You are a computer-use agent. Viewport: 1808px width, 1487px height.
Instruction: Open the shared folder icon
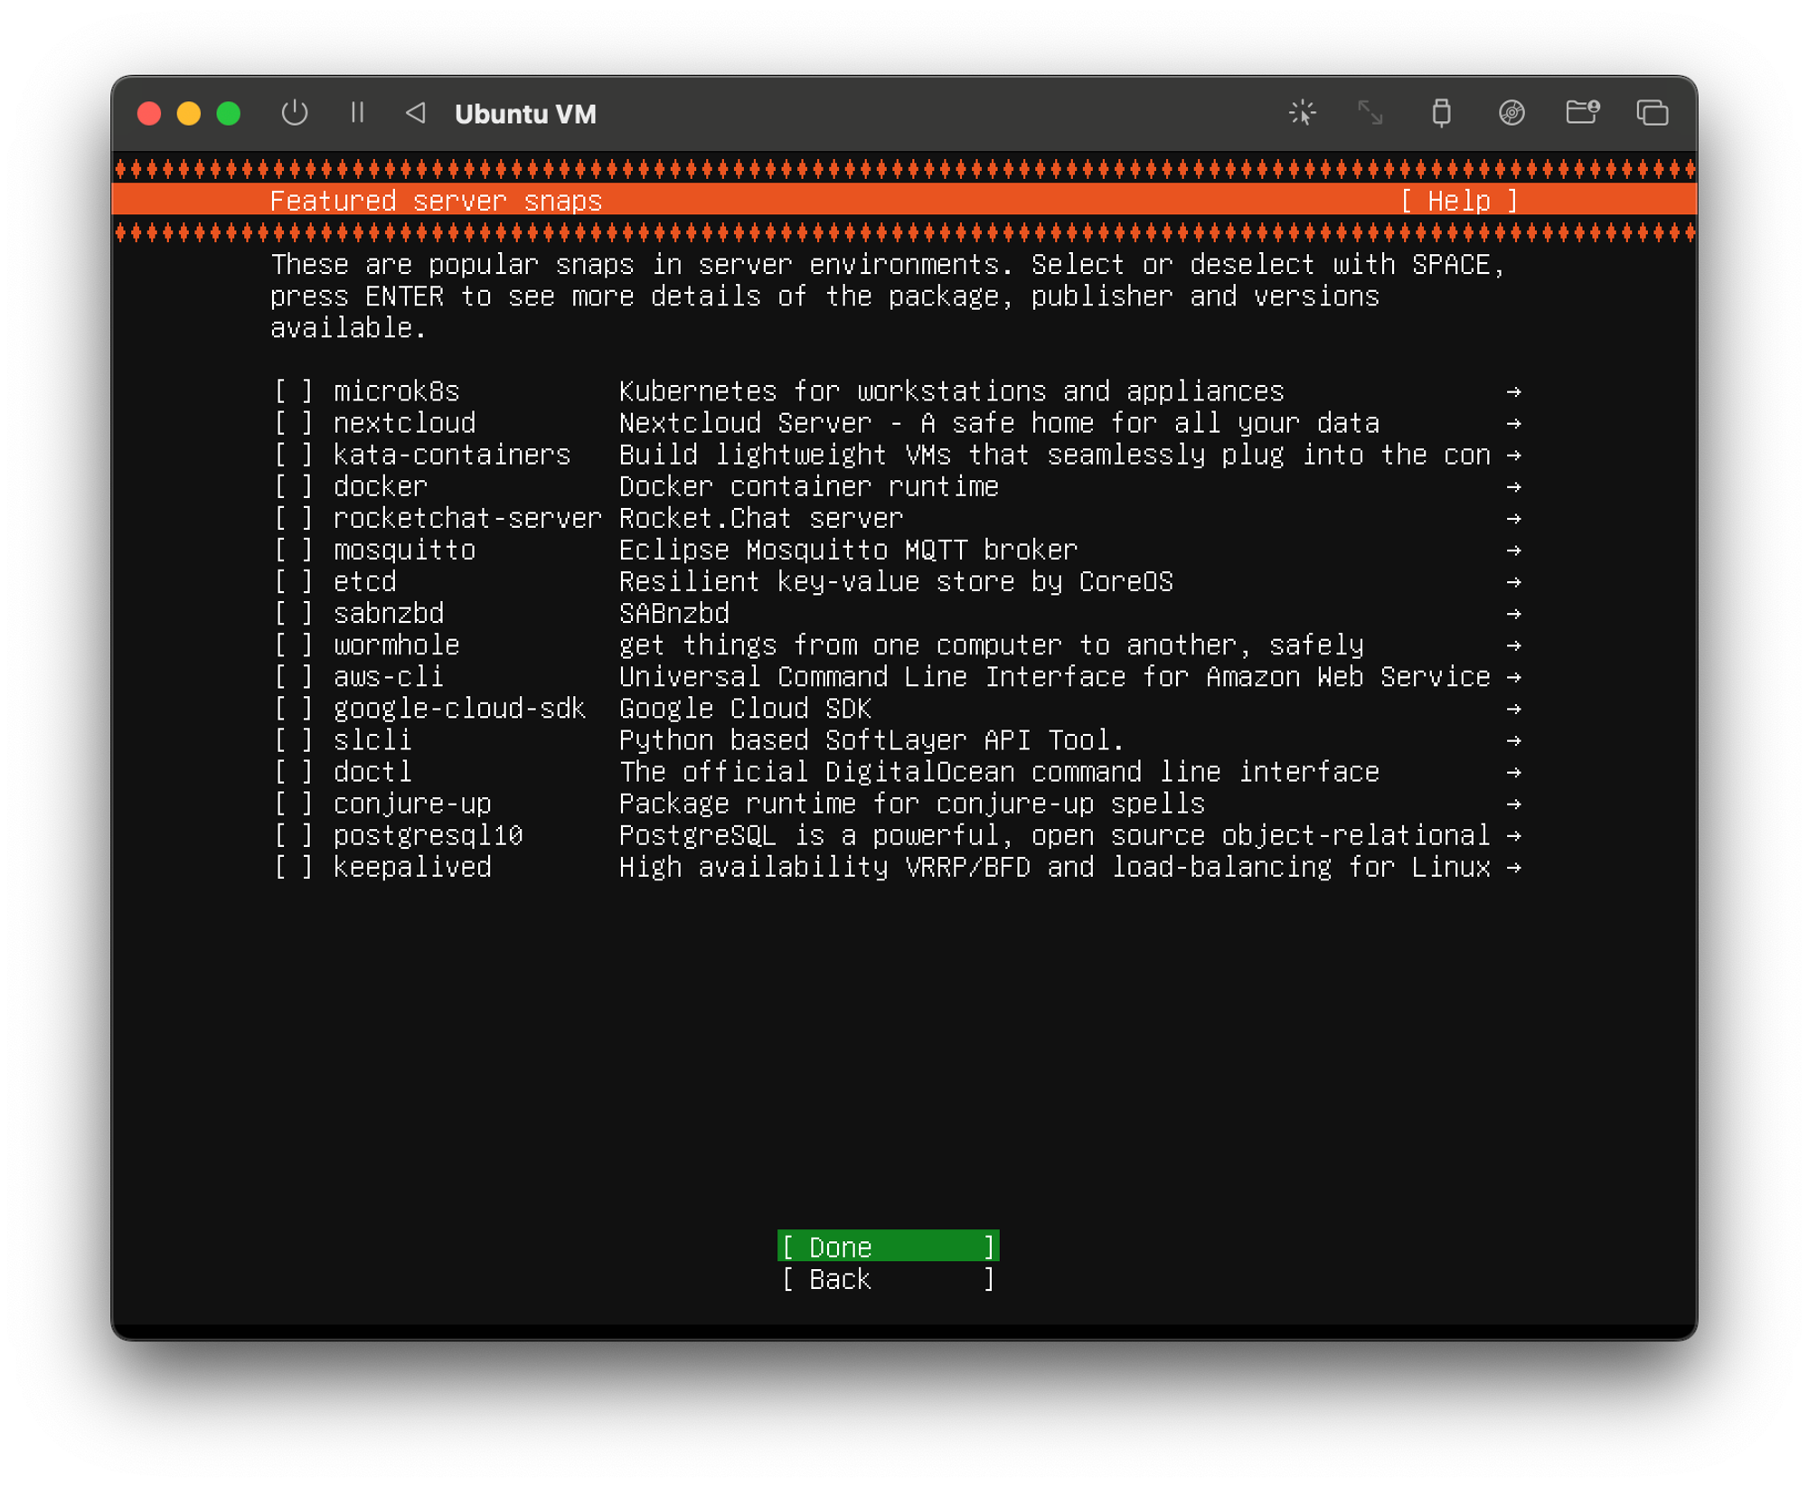[x=1582, y=113]
